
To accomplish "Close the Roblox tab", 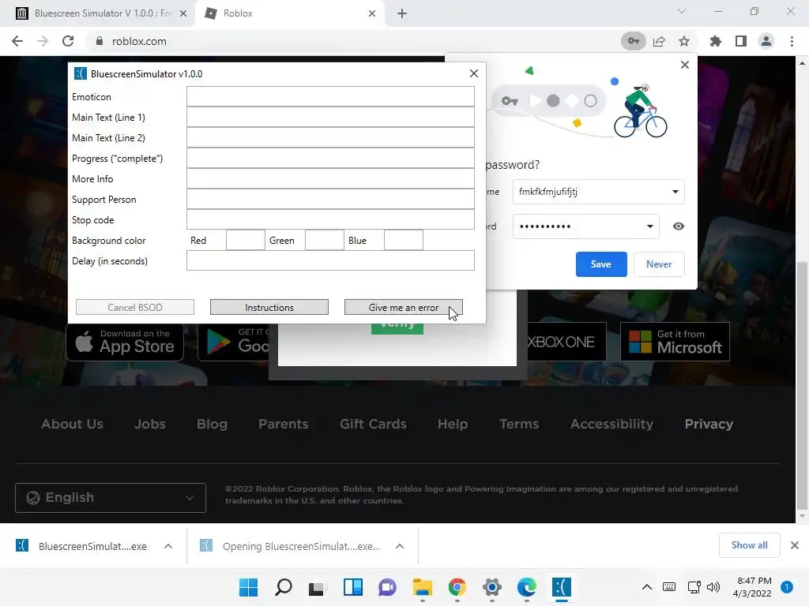I will 372,13.
